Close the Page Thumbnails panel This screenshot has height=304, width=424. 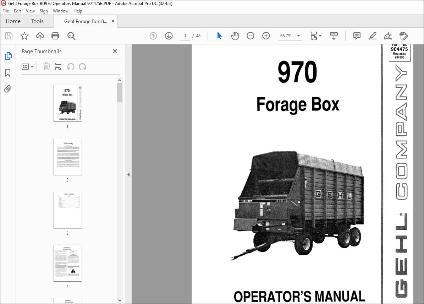pyautogui.click(x=115, y=51)
